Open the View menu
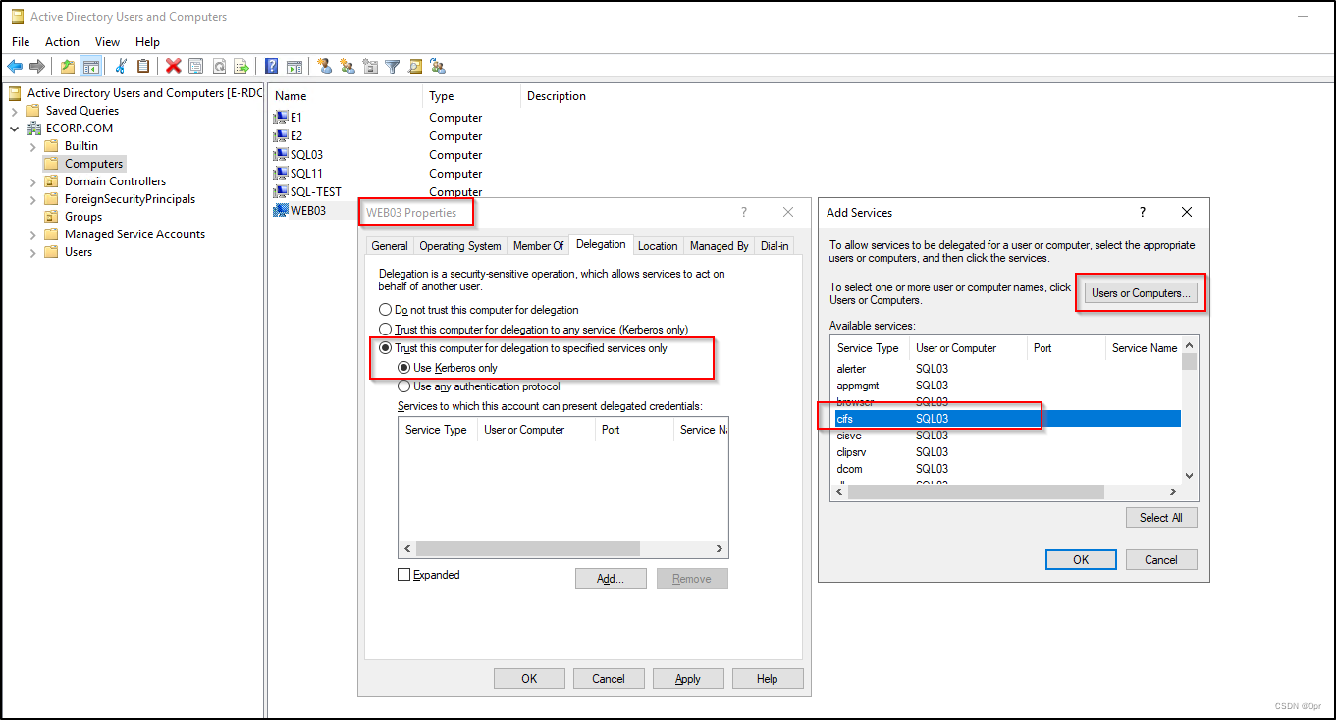The height and width of the screenshot is (720, 1336). pos(108,42)
